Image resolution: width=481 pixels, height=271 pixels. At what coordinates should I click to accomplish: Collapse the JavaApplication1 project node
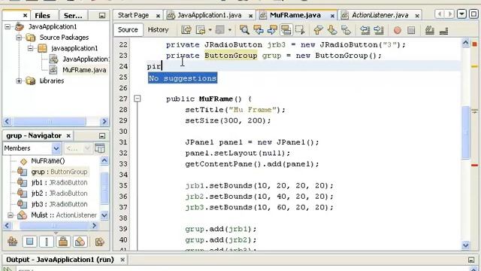pos(8,27)
